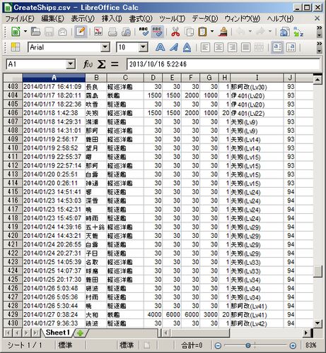Expand the standard toolbar overflow chevron
The height and width of the screenshot is (353, 326).
320,28
